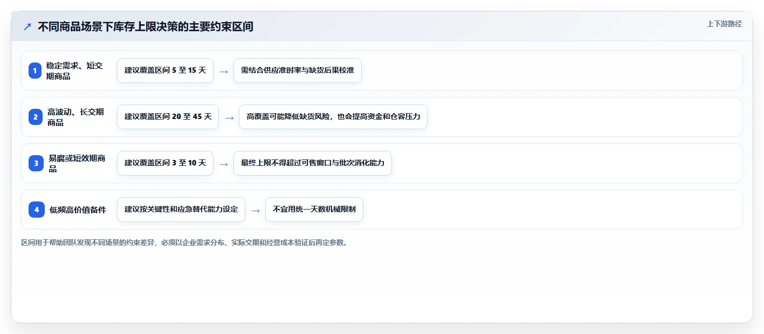Click 建议覆盖区间 20 至 45 天 box
This screenshot has width=764, height=334.
[x=168, y=117]
